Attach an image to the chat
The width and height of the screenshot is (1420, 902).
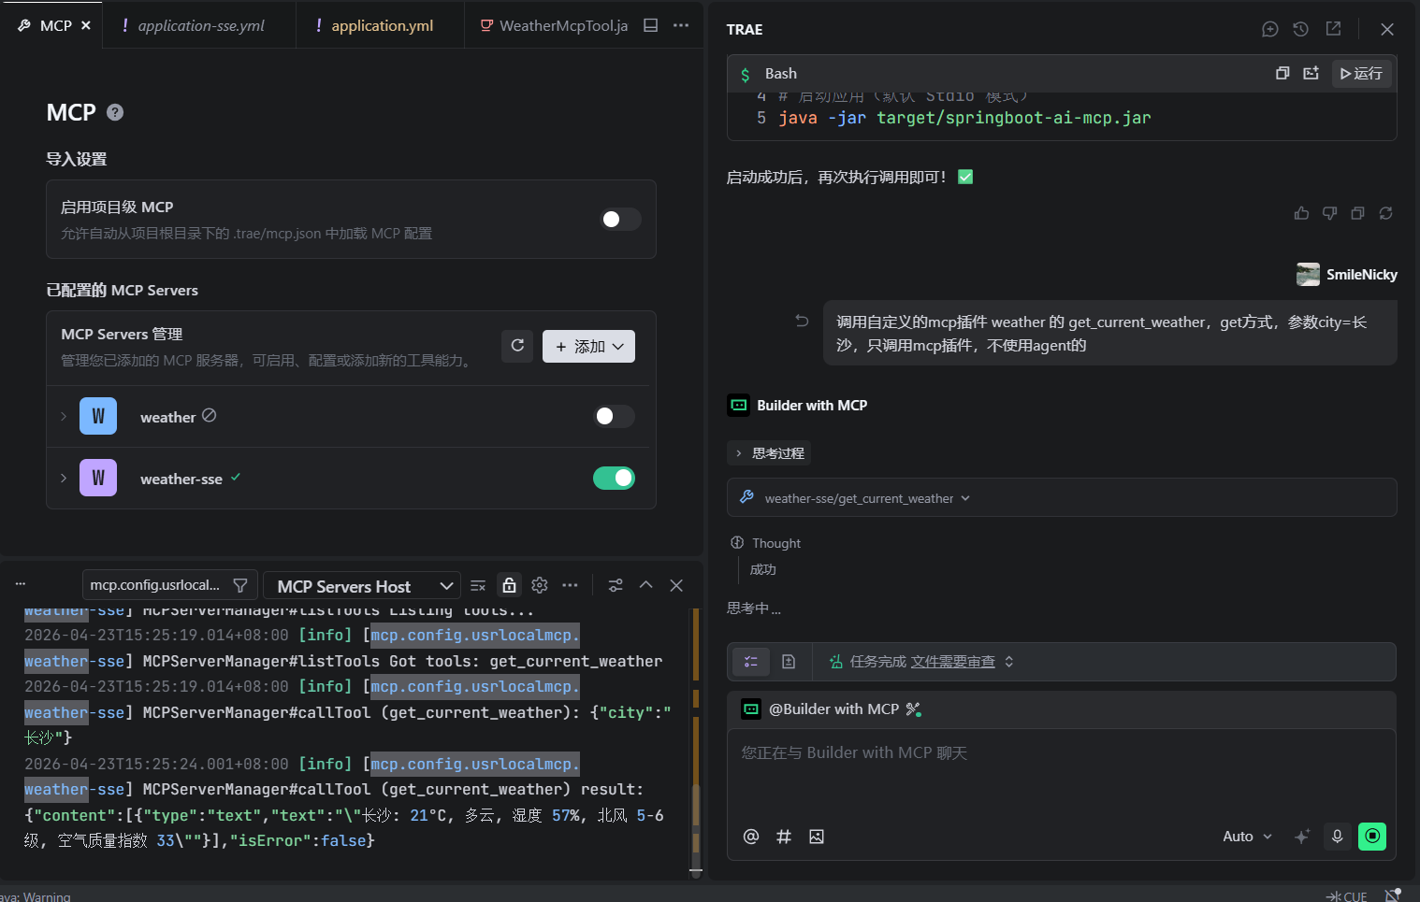pyautogui.click(x=817, y=837)
